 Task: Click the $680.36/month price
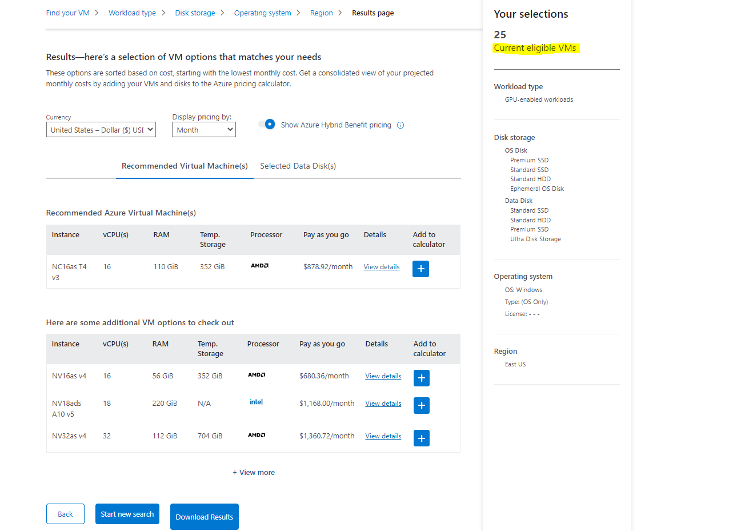pos(324,376)
